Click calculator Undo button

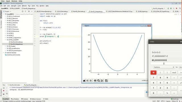coord(152,42)
